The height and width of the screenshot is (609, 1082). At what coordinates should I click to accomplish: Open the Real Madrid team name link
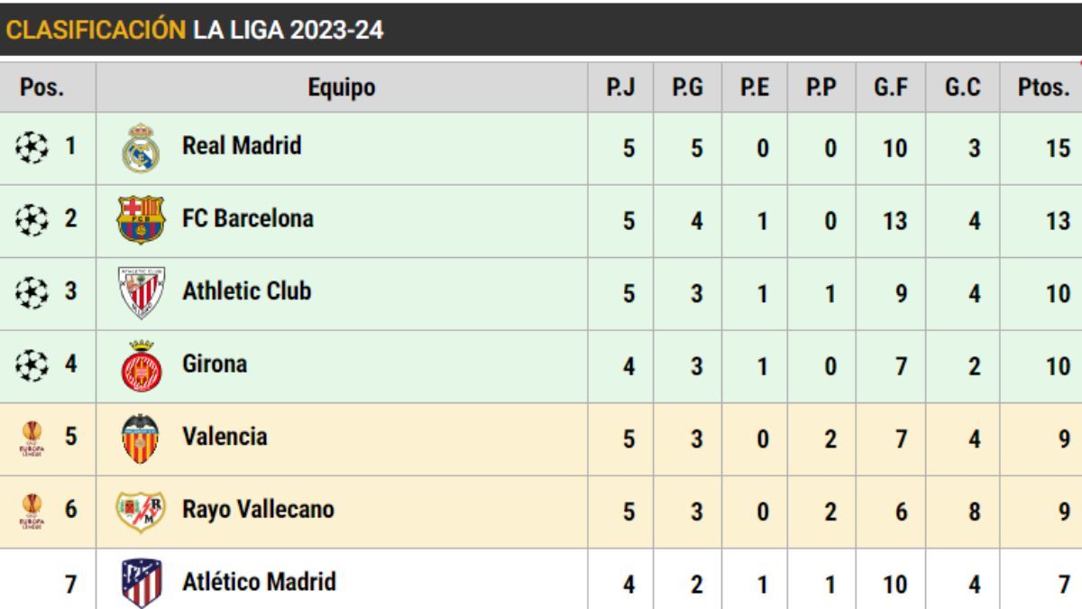242,145
